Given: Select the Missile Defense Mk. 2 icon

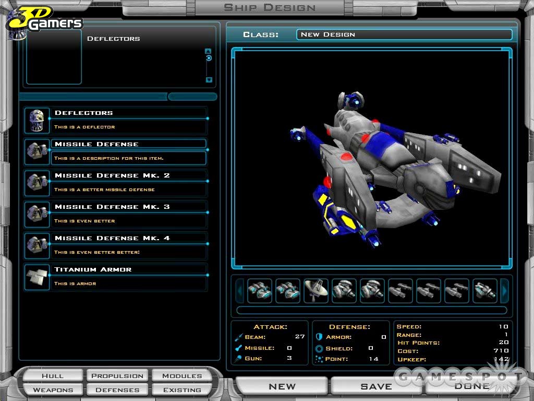Looking at the screenshot, I should pyautogui.click(x=37, y=182).
